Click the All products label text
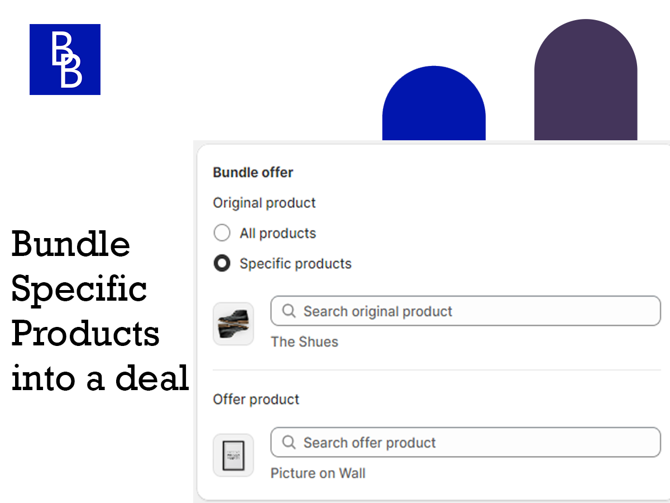Screen dimensions: 670x503 click(278, 233)
